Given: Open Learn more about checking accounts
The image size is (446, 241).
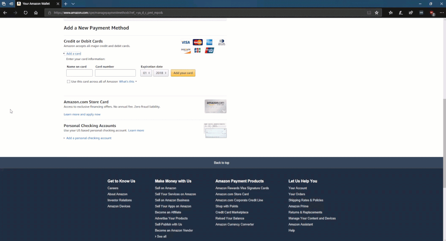Looking at the screenshot, I should point(136,131).
